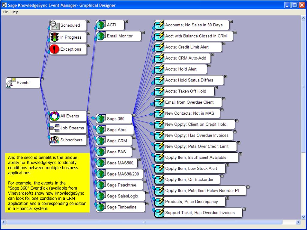Expand the Email Monitor node
Image resolution: width=307 pixels, height=230 pixels.
143,32
